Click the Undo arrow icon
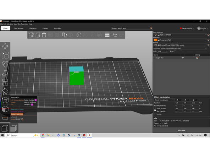Viewport: 210px width, 157px height. coord(115,35)
